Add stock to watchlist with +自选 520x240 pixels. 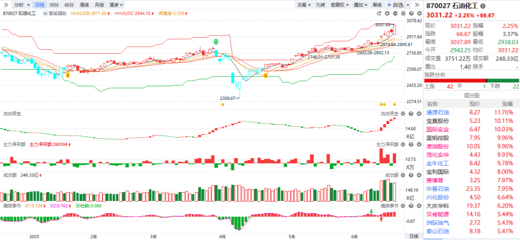[x=395, y=5]
